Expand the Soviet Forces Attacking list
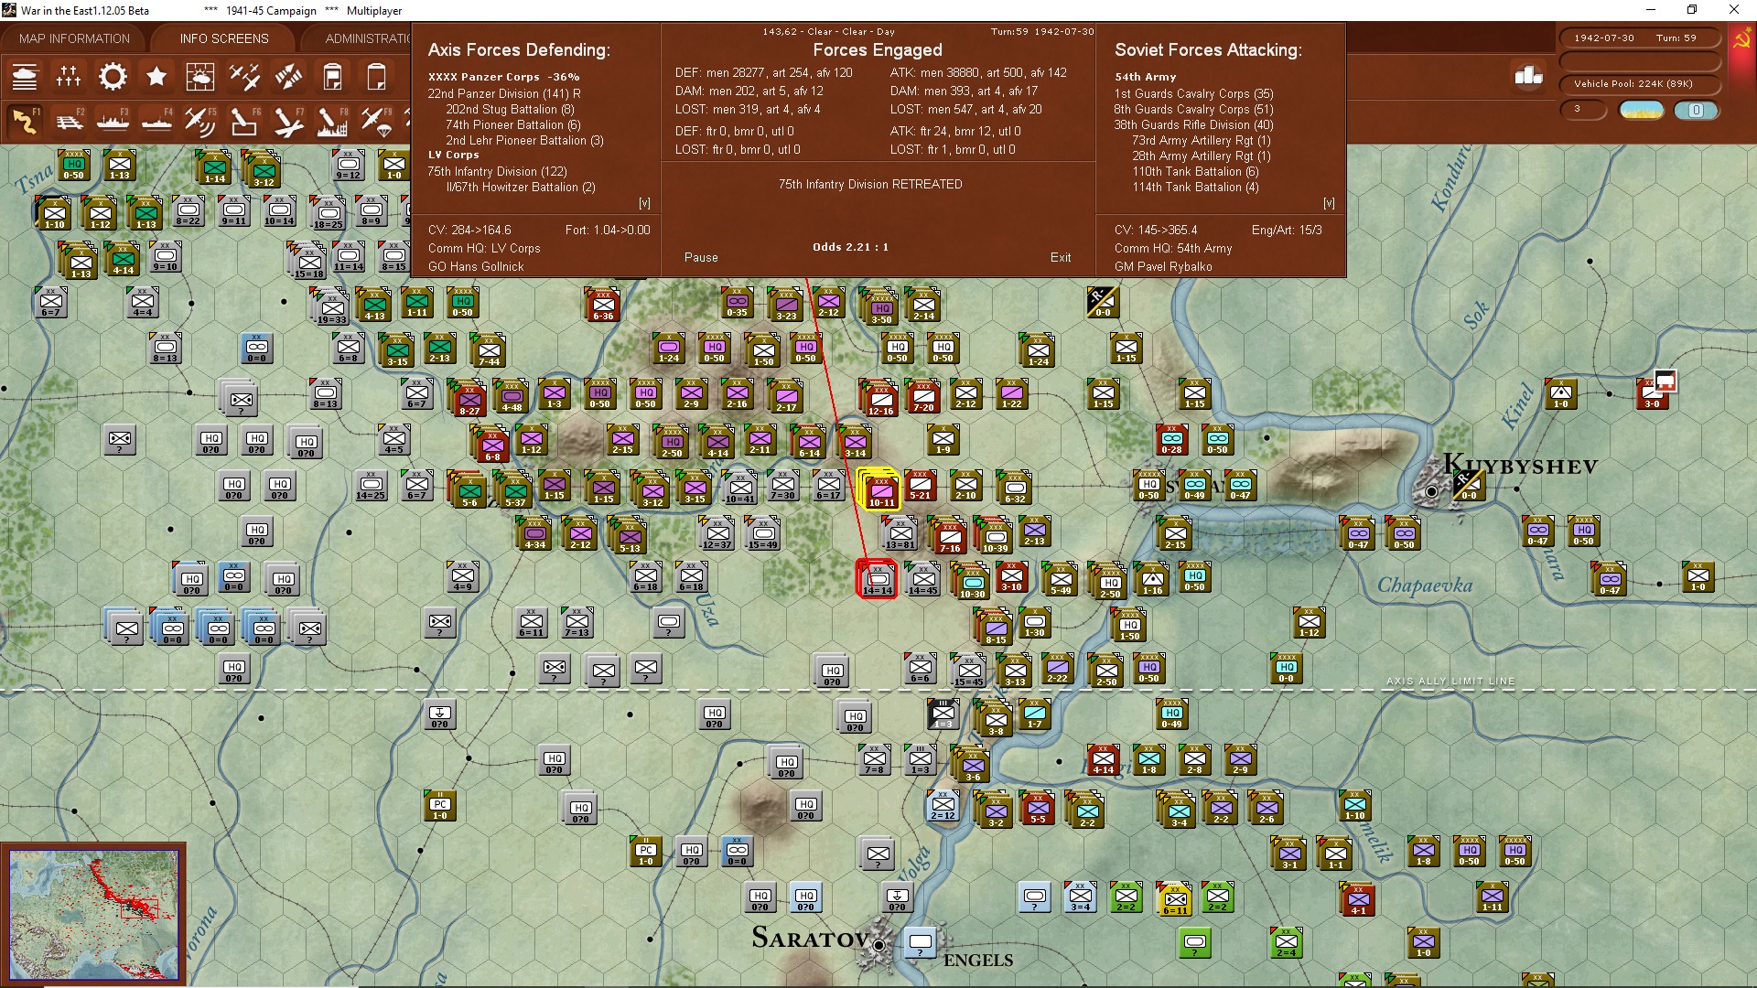The width and height of the screenshot is (1757, 988). (1329, 203)
